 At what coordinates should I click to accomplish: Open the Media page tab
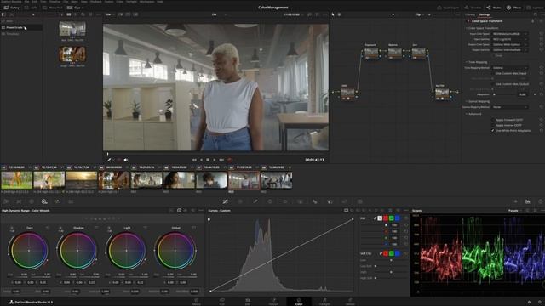click(x=197, y=302)
